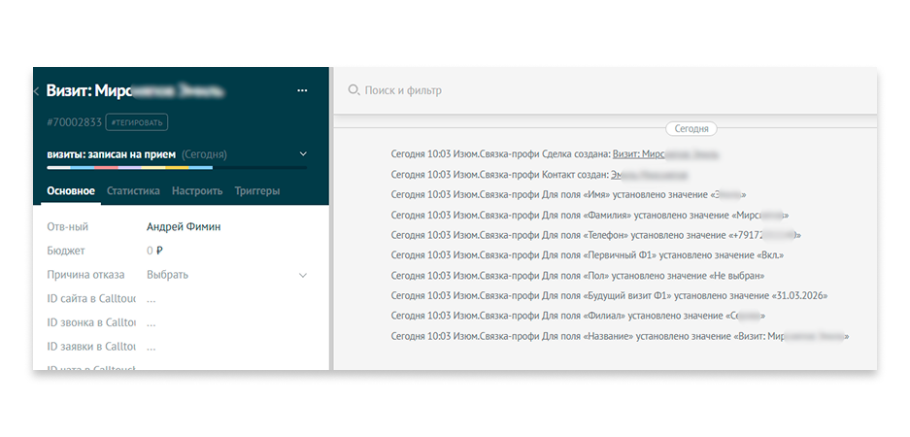
Task: Edit the ID сайта в Calltouch field
Action: [151, 299]
